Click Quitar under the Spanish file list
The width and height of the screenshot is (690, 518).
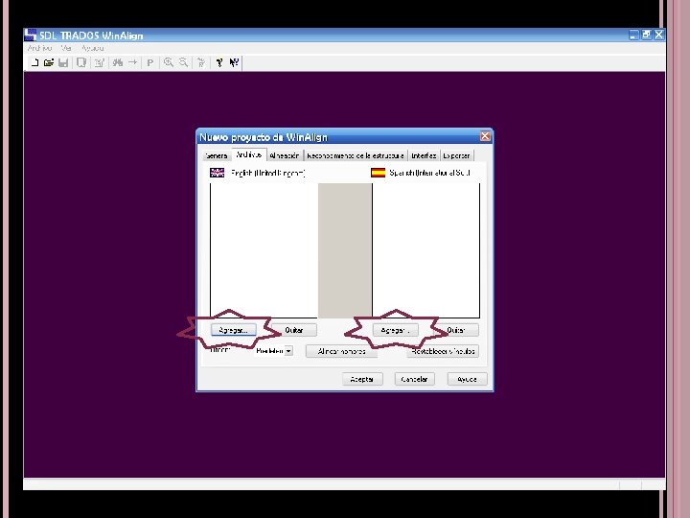pos(456,330)
